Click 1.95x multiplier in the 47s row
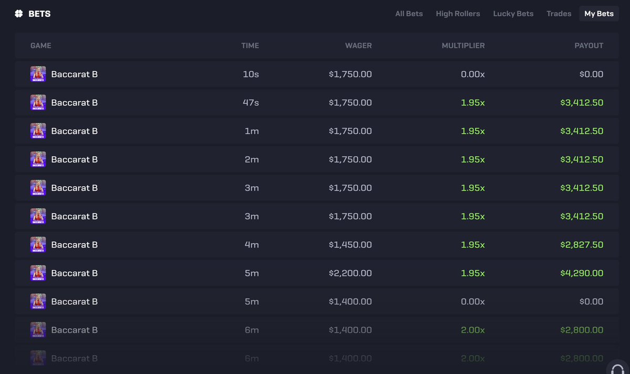Screen dimensions: 630x374 point(472,103)
